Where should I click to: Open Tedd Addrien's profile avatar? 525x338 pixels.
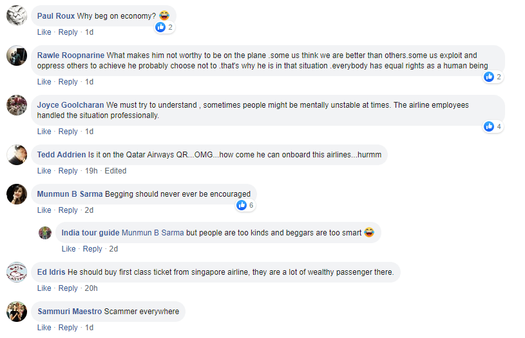click(x=17, y=155)
